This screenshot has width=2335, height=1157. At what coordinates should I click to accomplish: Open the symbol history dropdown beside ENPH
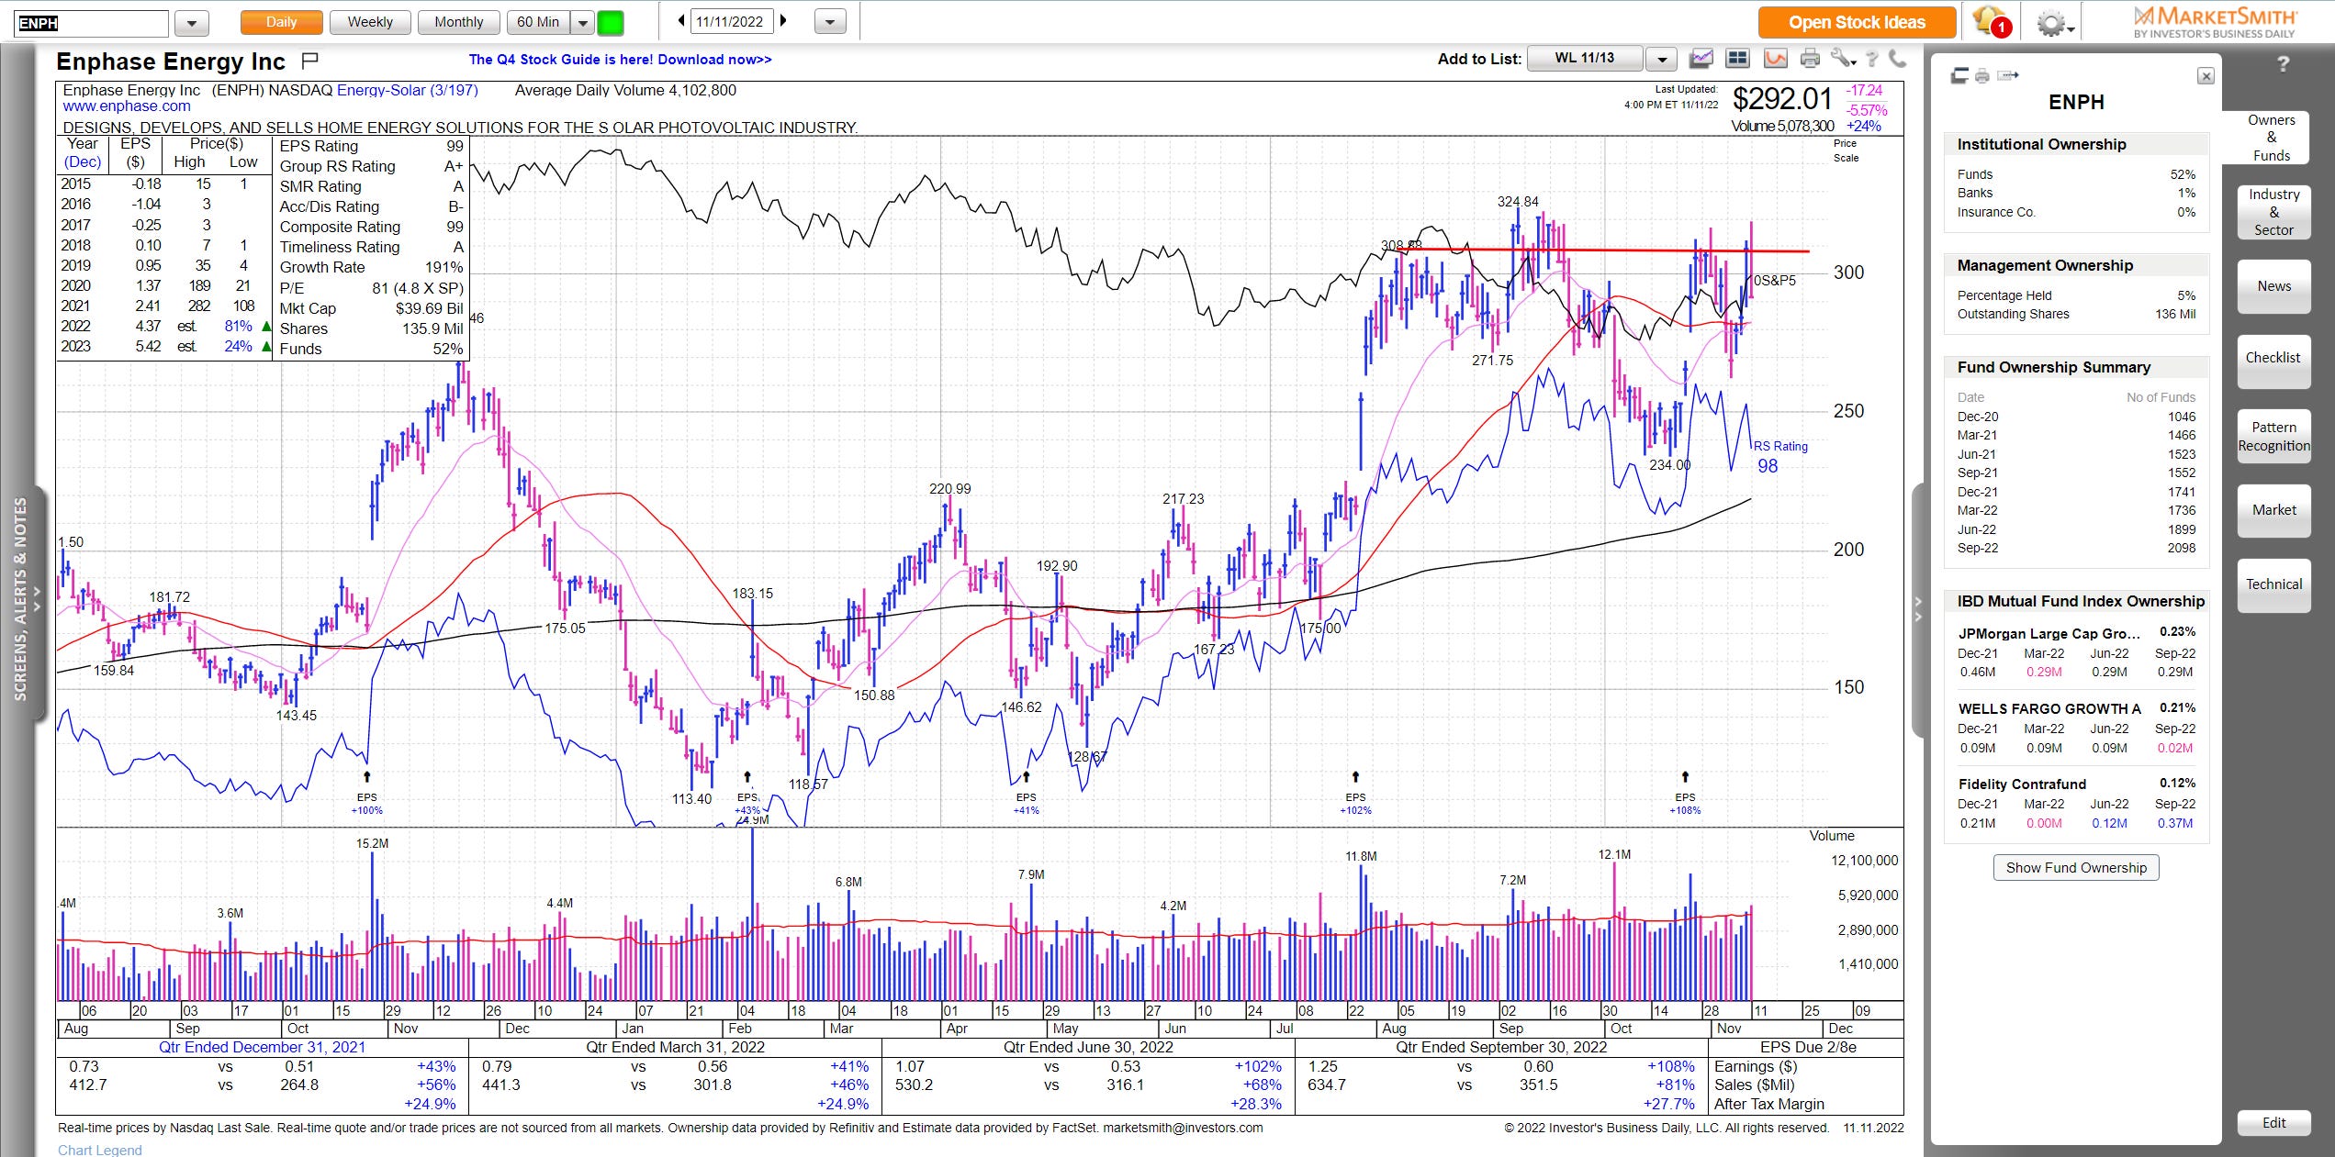coord(192,23)
